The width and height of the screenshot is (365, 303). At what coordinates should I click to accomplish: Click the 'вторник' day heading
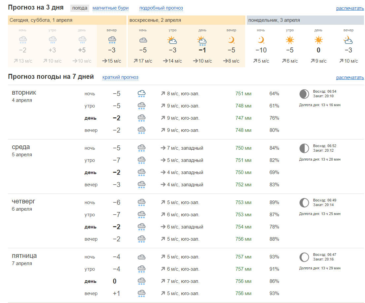point(24,92)
